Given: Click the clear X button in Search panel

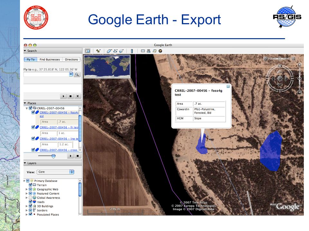Looking at the screenshot, I should click(x=78, y=96).
